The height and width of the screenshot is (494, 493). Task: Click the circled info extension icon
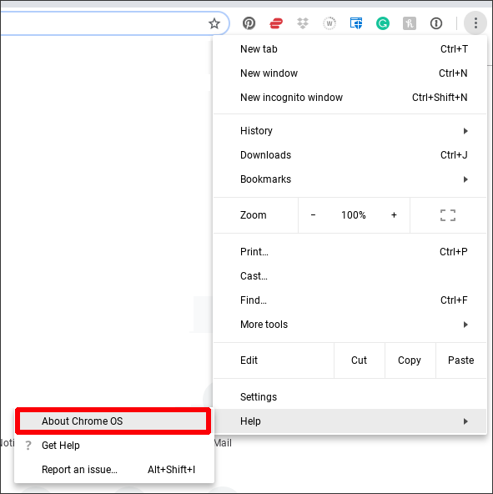[x=436, y=23]
